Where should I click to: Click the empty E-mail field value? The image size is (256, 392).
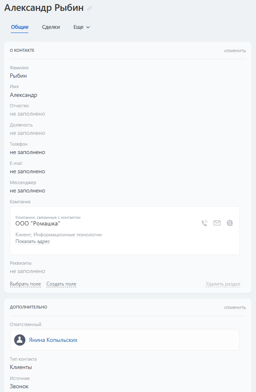[27, 172]
